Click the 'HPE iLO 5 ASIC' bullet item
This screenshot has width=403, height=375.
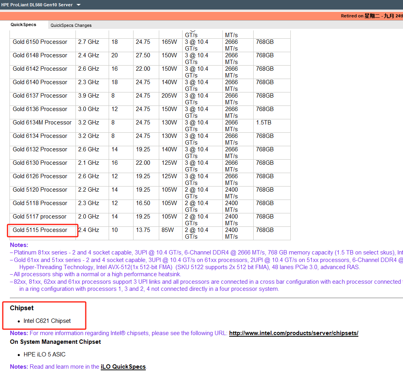[45, 354]
